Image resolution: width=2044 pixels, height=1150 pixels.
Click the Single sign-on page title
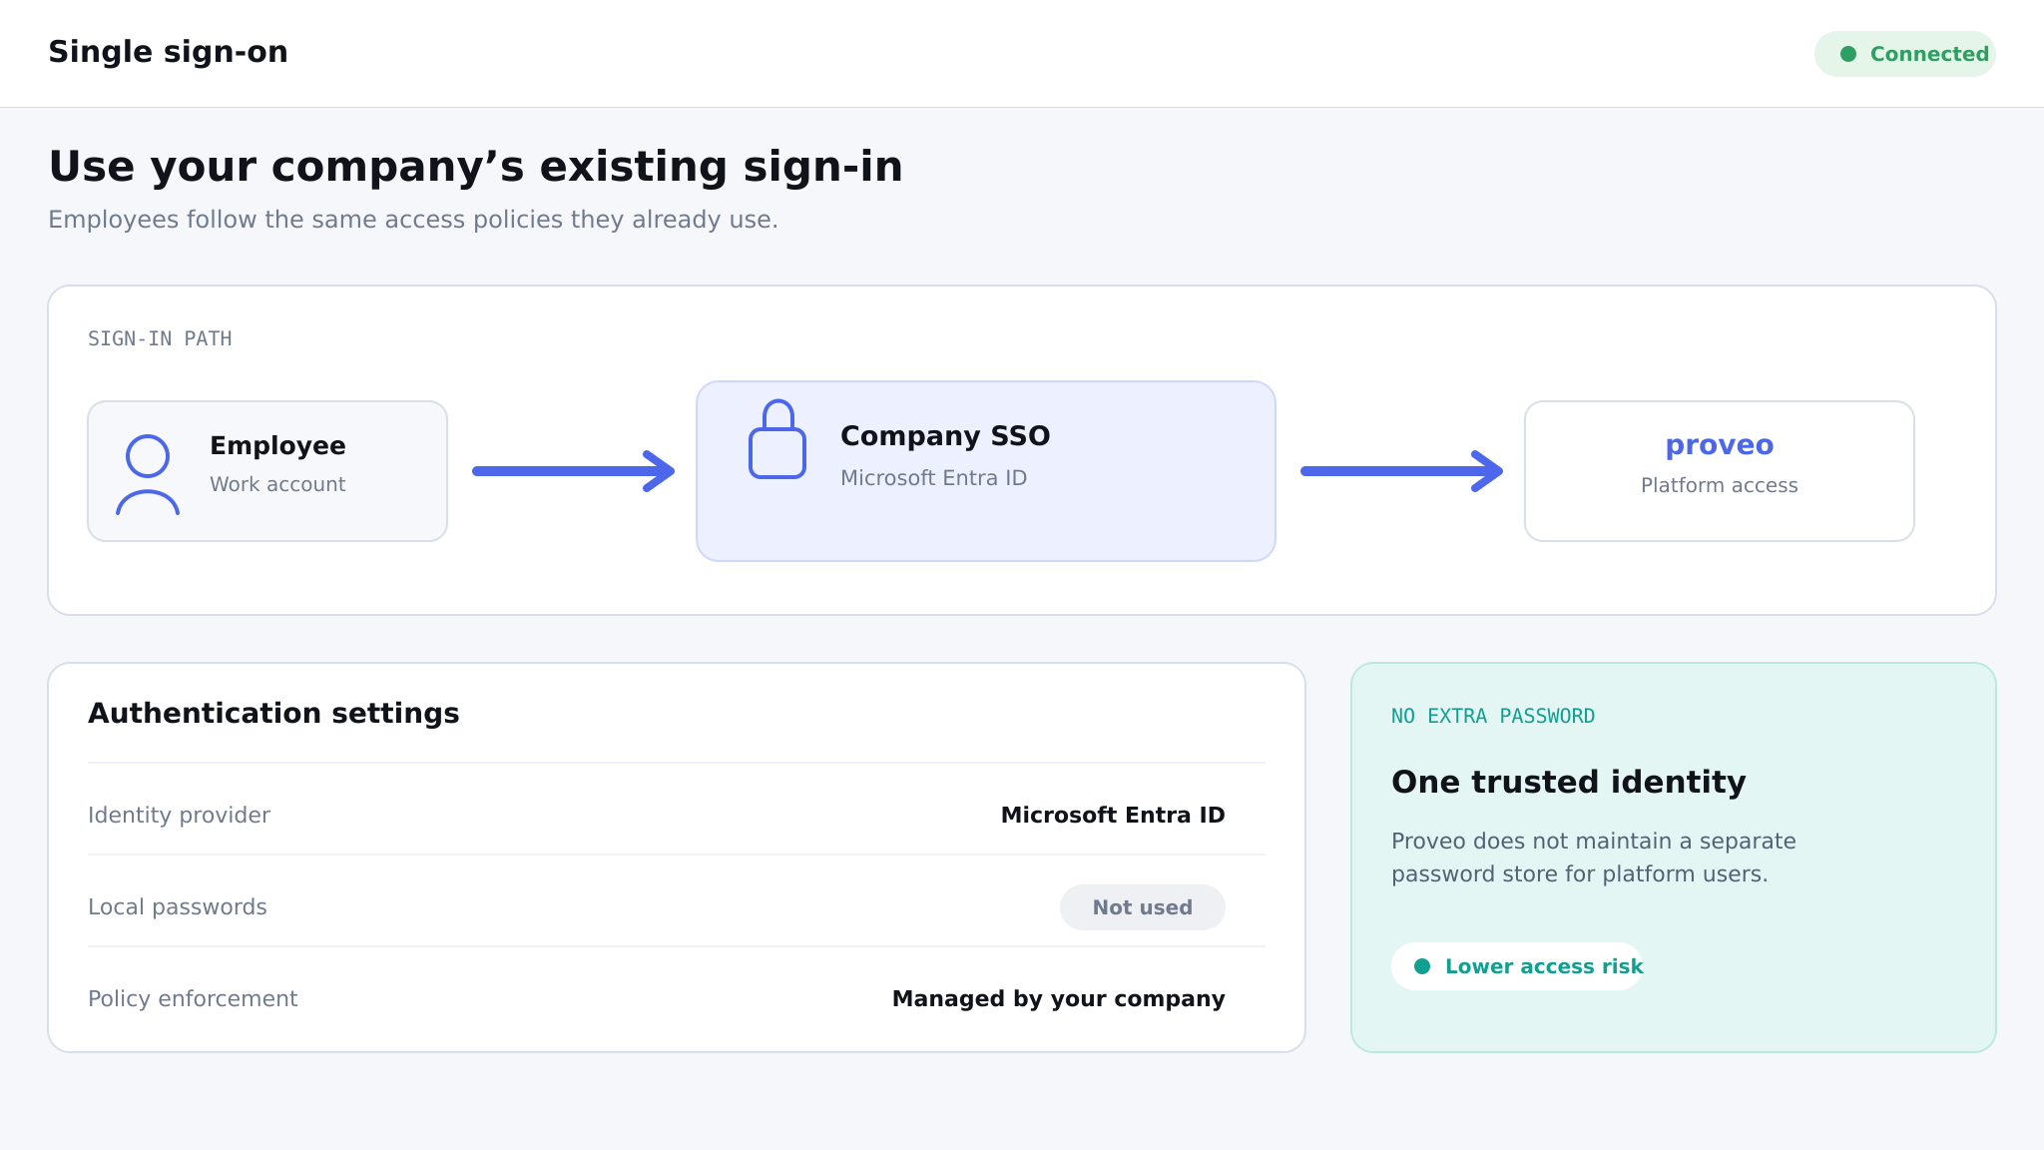pos(168,52)
